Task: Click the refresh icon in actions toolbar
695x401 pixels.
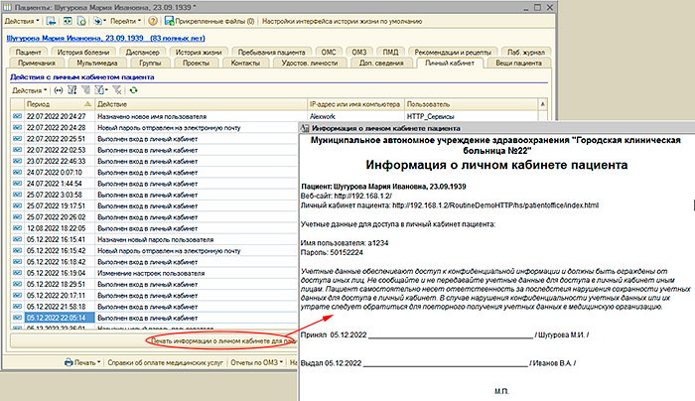Action: [x=133, y=90]
